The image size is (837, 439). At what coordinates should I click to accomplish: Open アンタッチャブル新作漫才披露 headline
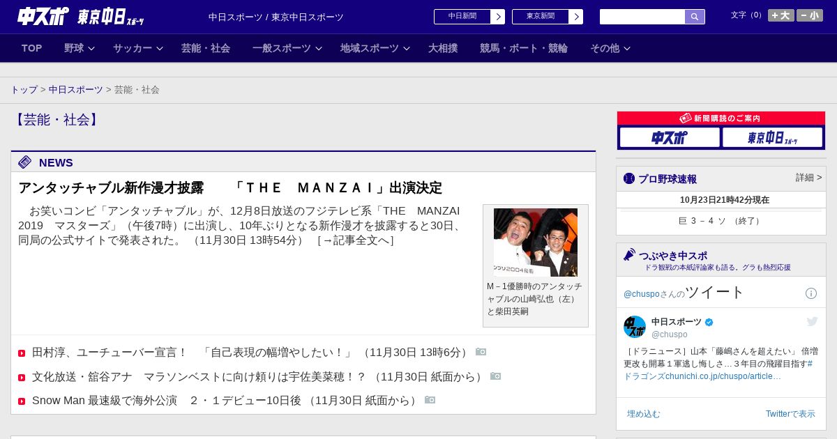(x=230, y=188)
